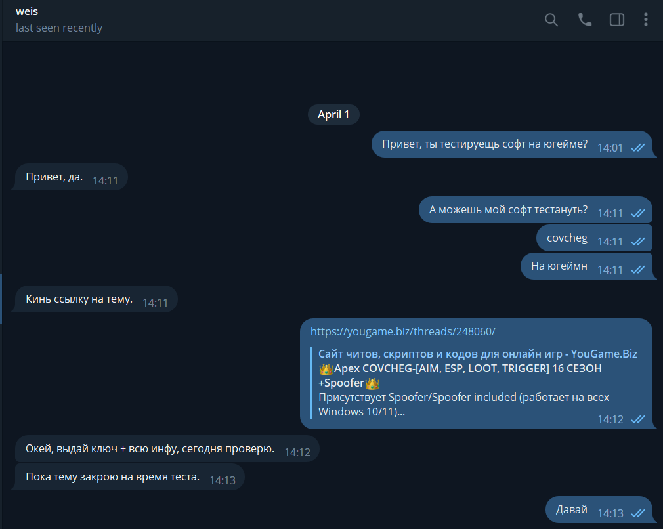
Task: Click read checkmarks on 'Давай' message
Action: click(x=637, y=513)
